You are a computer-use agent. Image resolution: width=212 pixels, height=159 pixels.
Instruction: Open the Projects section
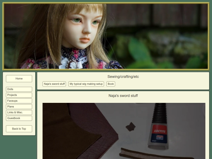(x=19, y=95)
